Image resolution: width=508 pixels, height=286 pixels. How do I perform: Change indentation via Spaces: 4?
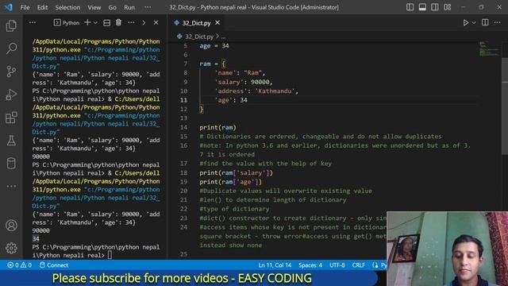[x=310, y=265]
